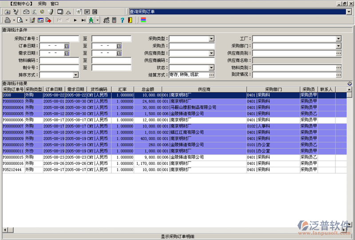
Task: Click the colored lines icon in toolbar
Action: 143,20
